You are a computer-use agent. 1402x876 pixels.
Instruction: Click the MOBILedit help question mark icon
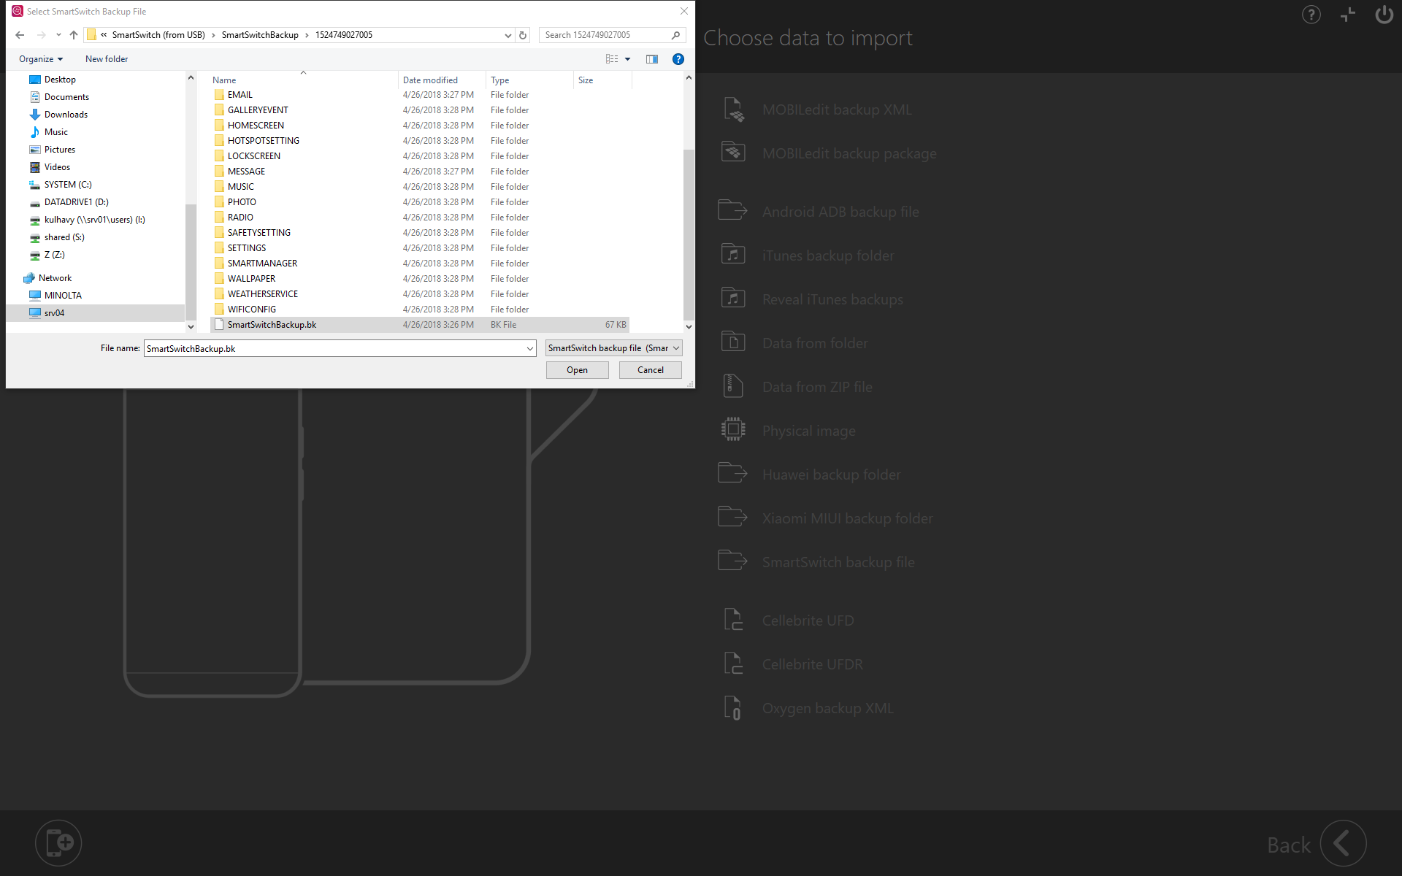click(1311, 15)
